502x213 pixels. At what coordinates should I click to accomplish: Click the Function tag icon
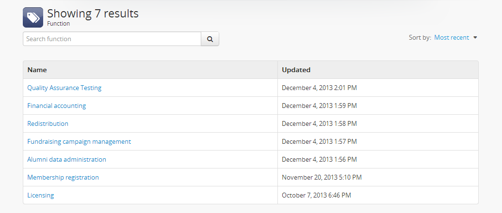(33, 17)
